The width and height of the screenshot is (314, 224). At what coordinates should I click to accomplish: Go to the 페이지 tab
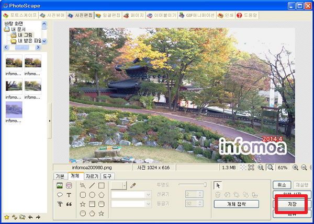pos(133,15)
